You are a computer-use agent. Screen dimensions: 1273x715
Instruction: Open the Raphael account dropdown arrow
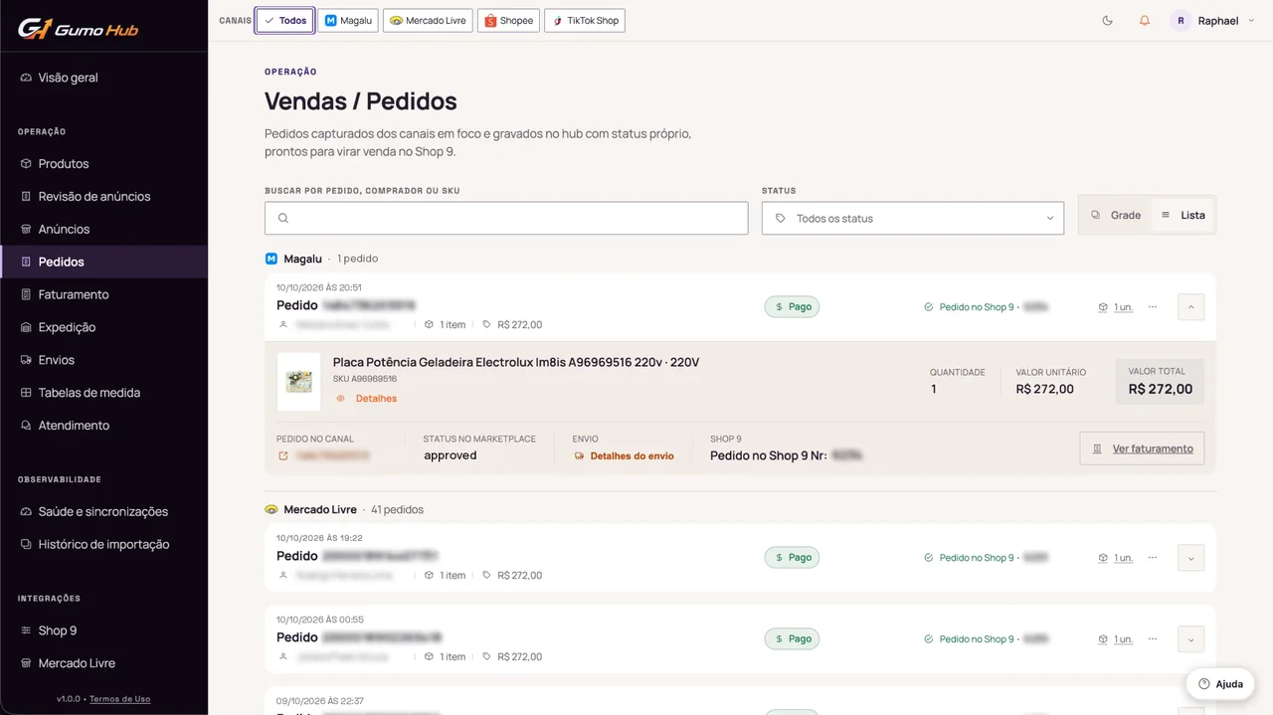pos(1249,21)
